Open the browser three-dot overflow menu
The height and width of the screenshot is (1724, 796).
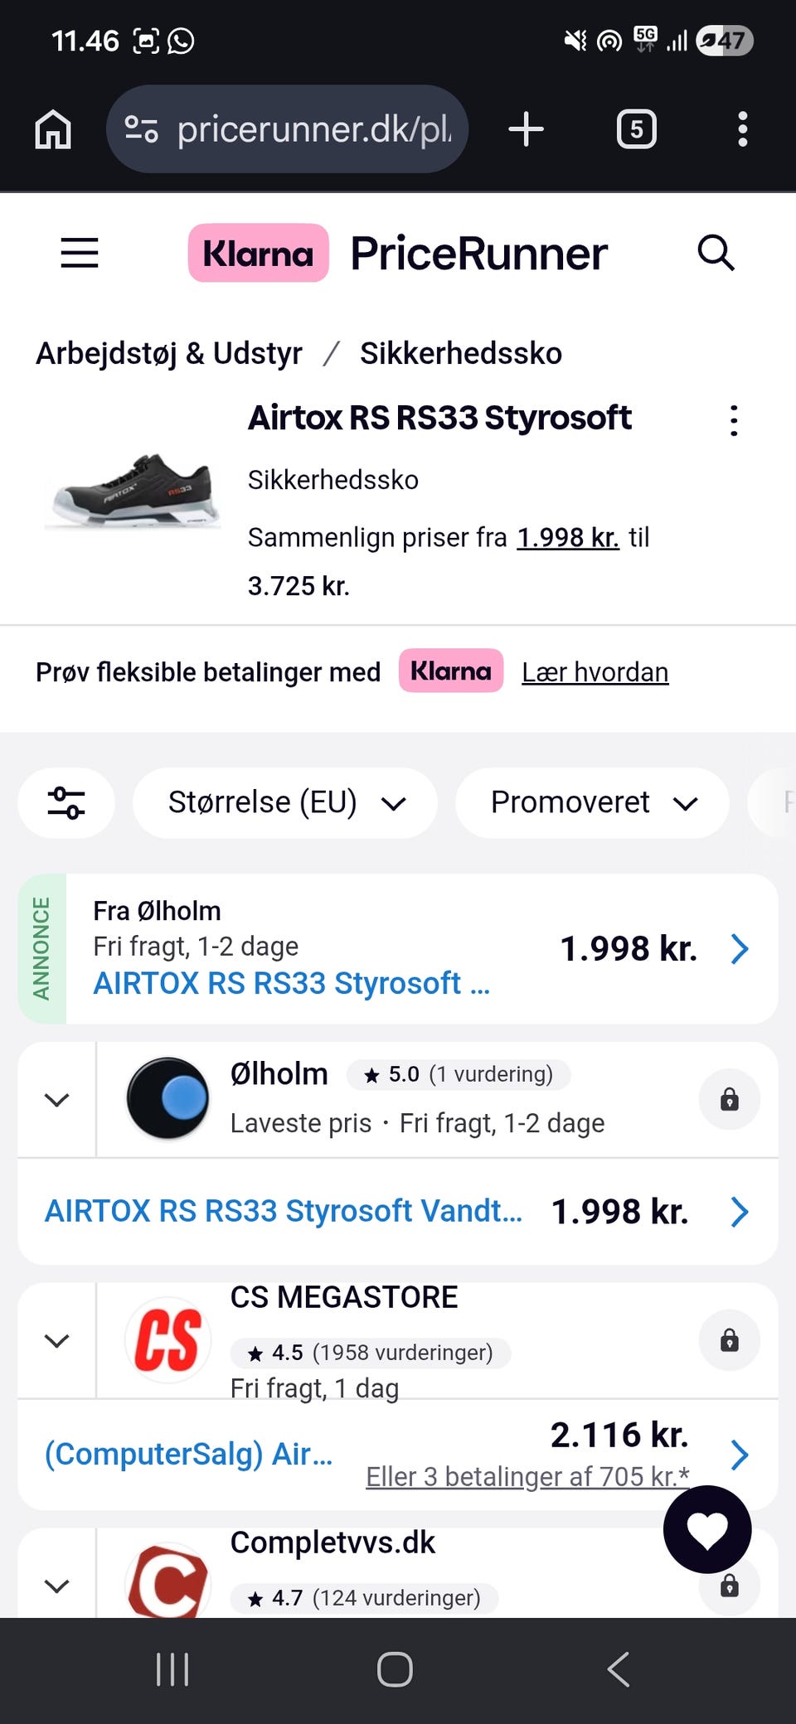(743, 129)
